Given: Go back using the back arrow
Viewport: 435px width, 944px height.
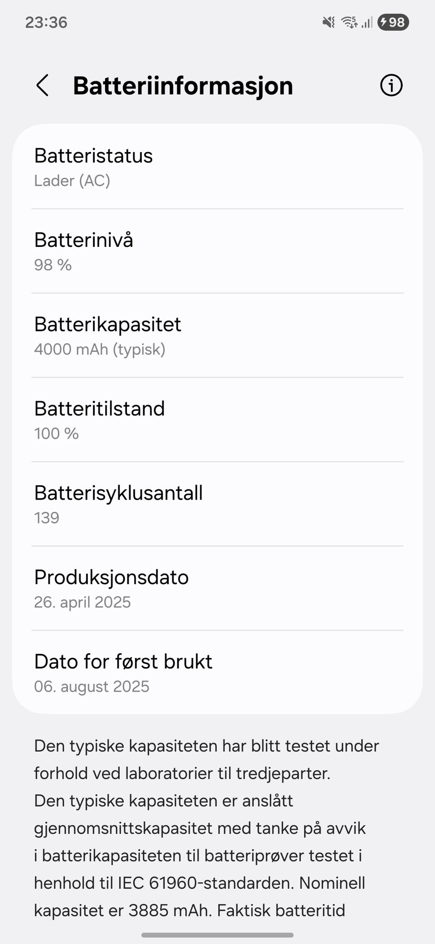Looking at the screenshot, I should (x=43, y=85).
